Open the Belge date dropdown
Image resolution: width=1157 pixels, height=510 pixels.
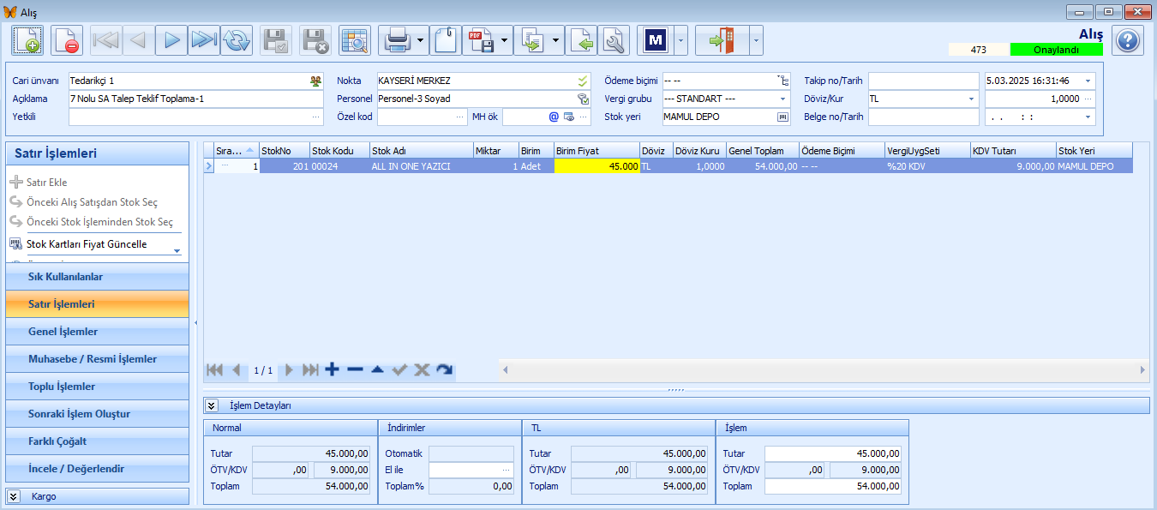(x=1088, y=117)
